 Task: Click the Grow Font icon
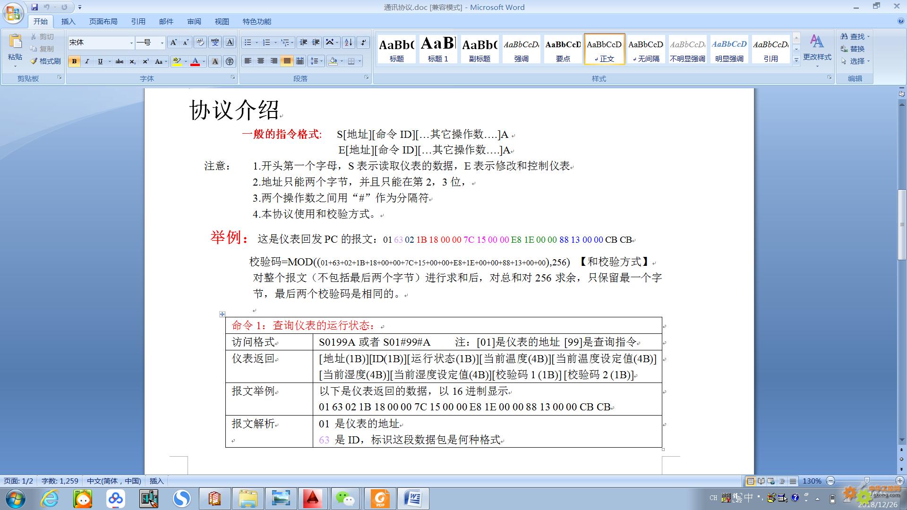point(173,42)
